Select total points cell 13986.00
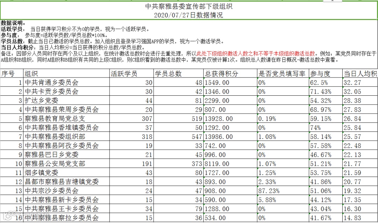This screenshot has height=223, width=378. pyautogui.click(x=230, y=137)
